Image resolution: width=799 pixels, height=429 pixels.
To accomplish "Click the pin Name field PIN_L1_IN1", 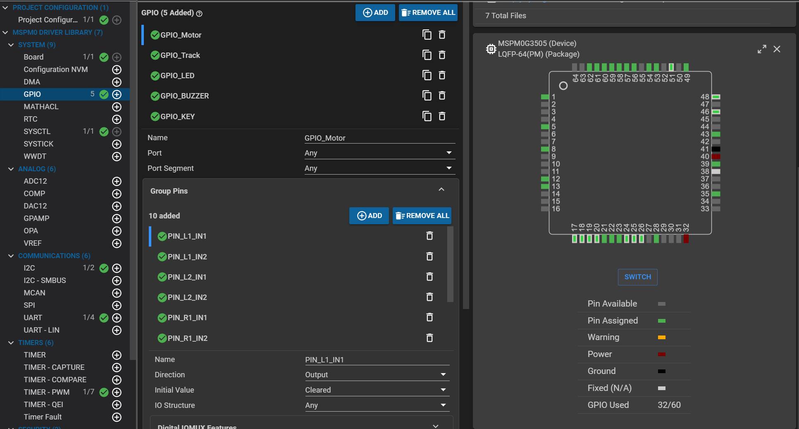I will click(x=377, y=359).
